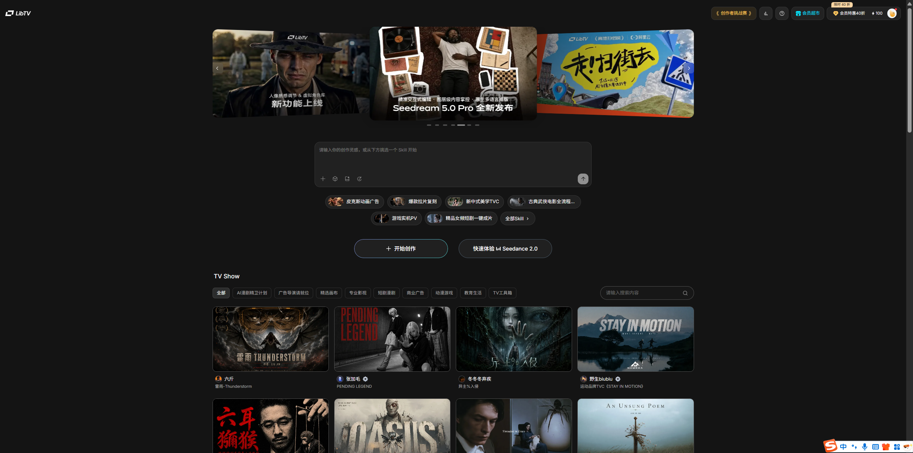Viewport: 913px width, 453px height.
Task: Choose the 皮克斯动画广告 skill chip
Action: coord(355,202)
